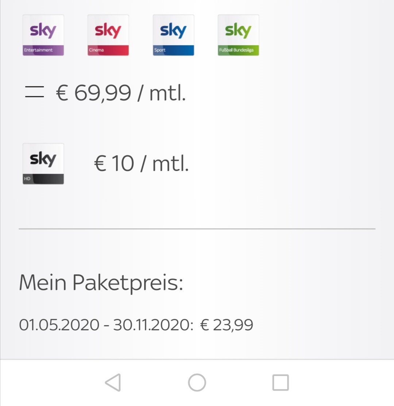394x406 pixels.
Task: Tap the € 69,99 / mtl. price
Action: pos(121,93)
